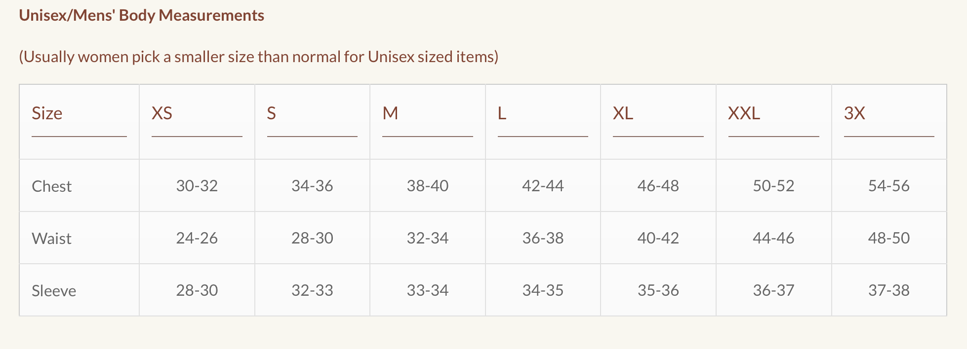Click the S sleeve value 32-33
This screenshot has height=349, width=967.
point(312,290)
